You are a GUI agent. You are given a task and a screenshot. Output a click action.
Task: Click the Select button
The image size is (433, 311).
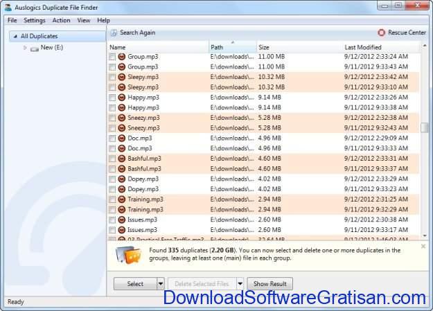tap(135, 284)
